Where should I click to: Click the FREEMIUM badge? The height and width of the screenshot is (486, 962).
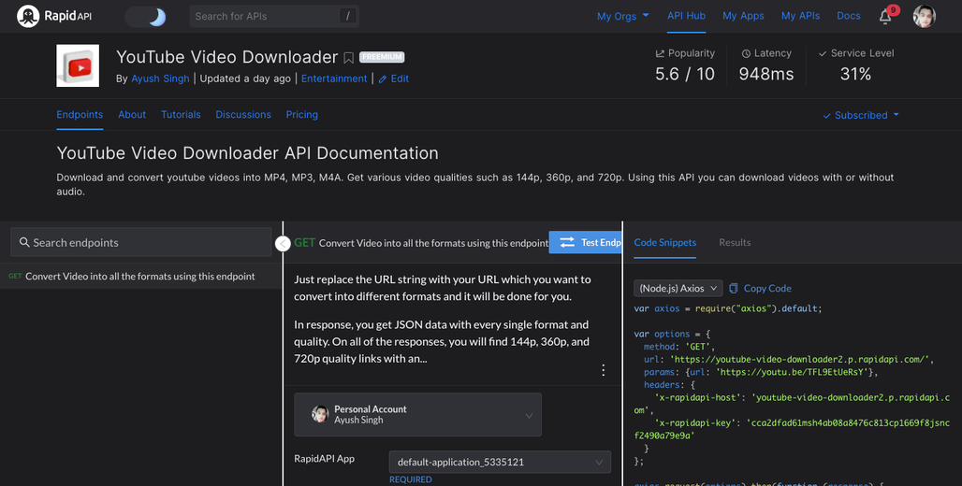click(x=382, y=57)
